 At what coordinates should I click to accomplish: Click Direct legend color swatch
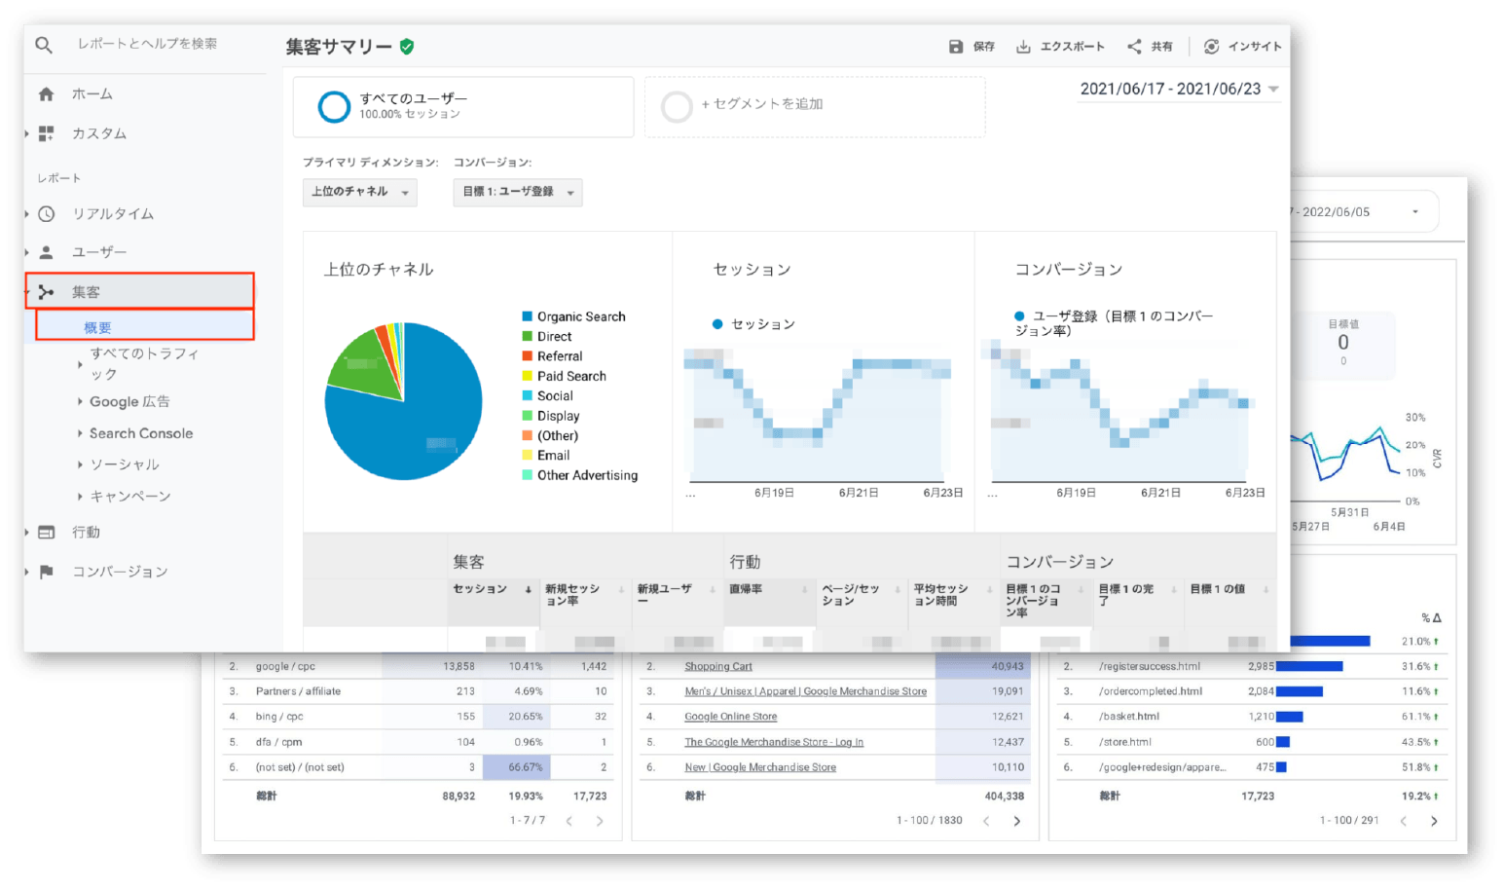click(x=528, y=337)
